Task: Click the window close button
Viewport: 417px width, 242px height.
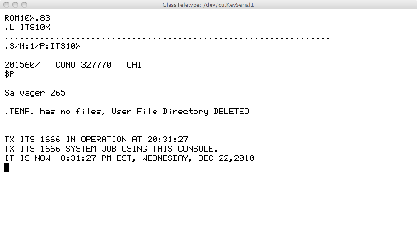Action: pos(6,5)
